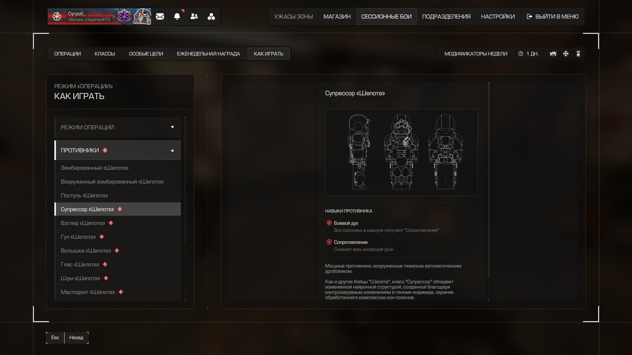Expand the РЕЖИМ ОПЕРАЦИЙ section

[x=118, y=127]
